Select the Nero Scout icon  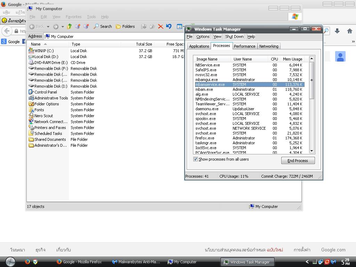pos(31,115)
